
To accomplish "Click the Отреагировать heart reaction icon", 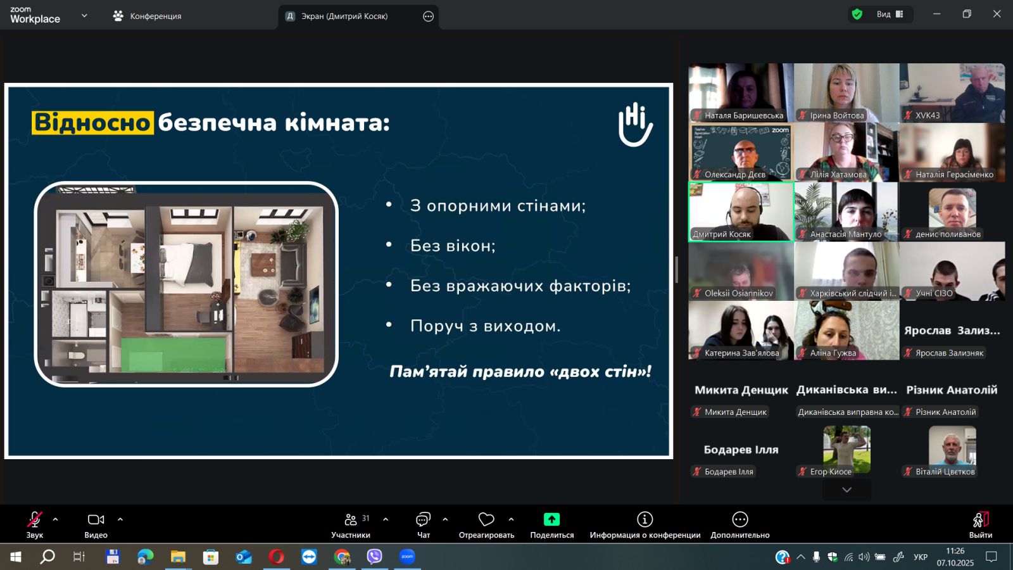I will click(486, 520).
